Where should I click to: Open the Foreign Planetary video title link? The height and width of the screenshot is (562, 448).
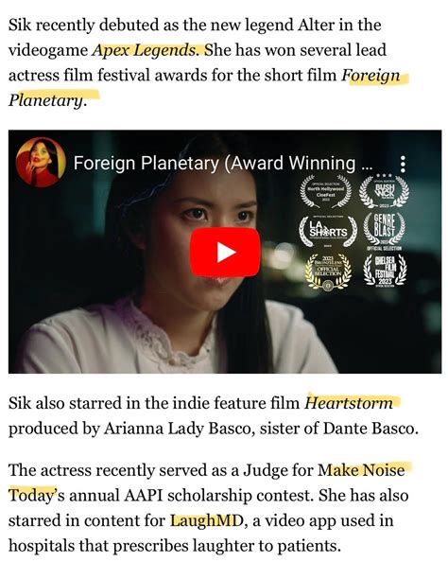pyautogui.click(x=223, y=163)
